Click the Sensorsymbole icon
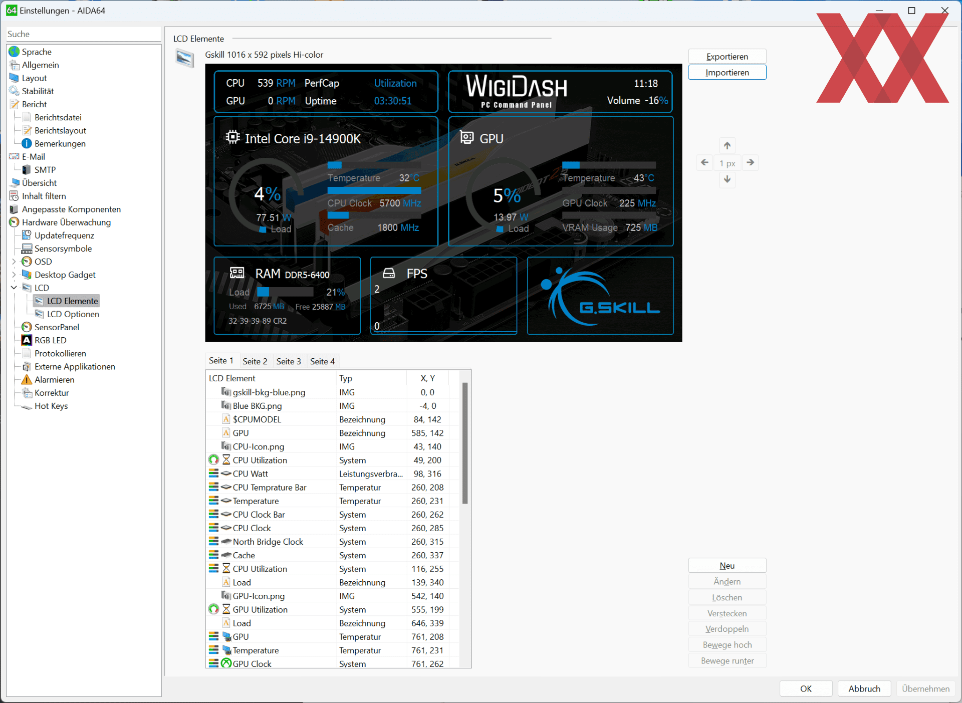Screen dimensions: 962x703 pyautogui.click(x=27, y=249)
